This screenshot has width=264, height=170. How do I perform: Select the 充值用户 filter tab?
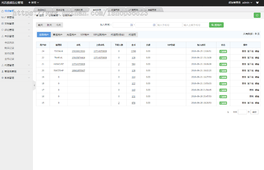pyautogui.click(x=71, y=35)
